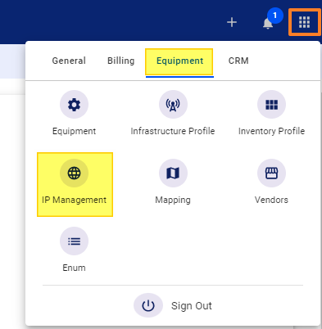Click the notification count badge
The image size is (322, 329).
point(275,16)
